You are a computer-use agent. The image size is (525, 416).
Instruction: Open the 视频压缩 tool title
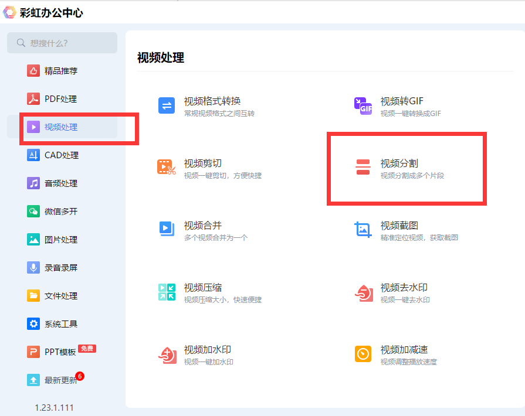[203, 288]
